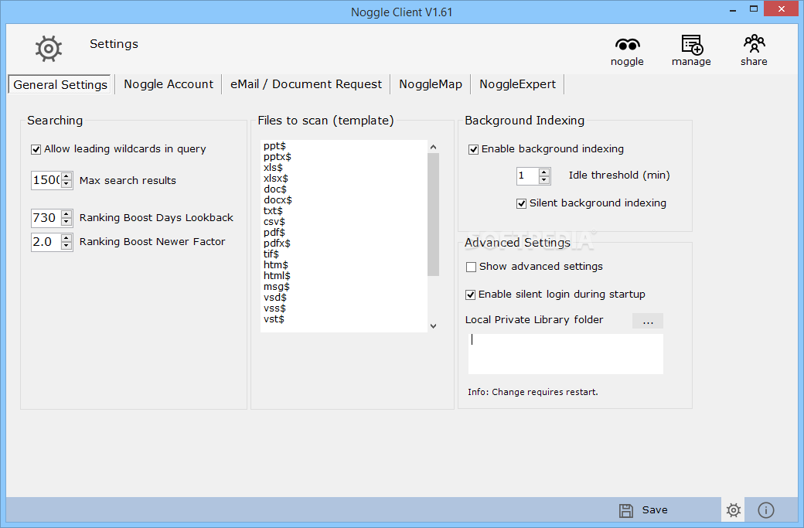Click the Max search results field
The image size is (804, 528).
(46, 180)
